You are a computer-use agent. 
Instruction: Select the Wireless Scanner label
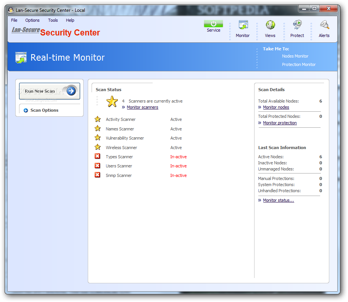click(x=121, y=148)
